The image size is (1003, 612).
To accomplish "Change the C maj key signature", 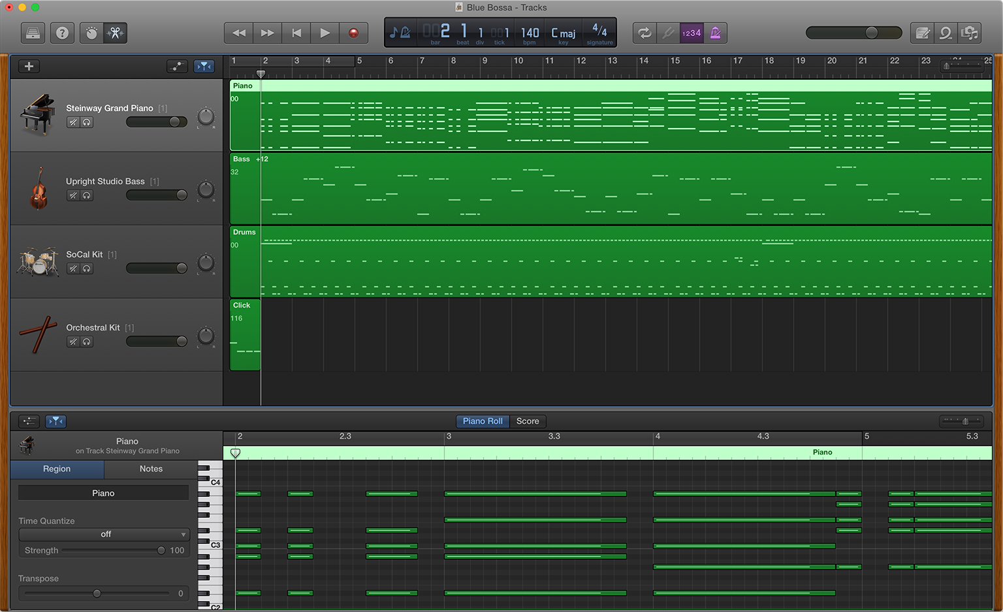I will click(x=563, y=33).
